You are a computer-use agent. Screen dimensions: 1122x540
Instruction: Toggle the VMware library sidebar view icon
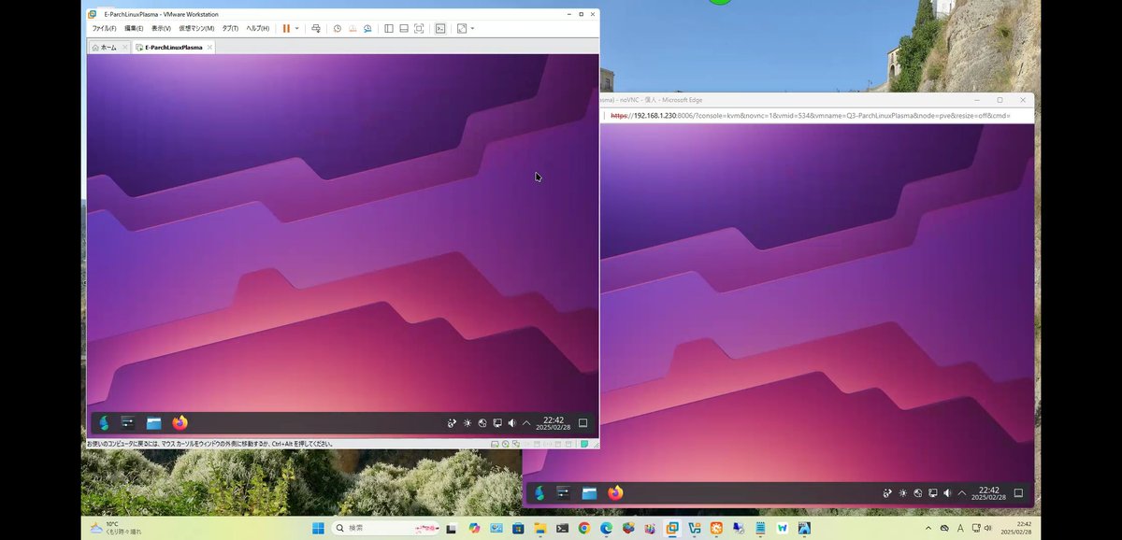tap(389, 29)
